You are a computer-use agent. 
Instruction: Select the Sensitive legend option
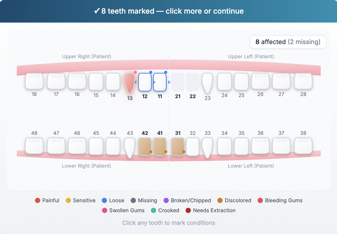click(x=81, y=200)
